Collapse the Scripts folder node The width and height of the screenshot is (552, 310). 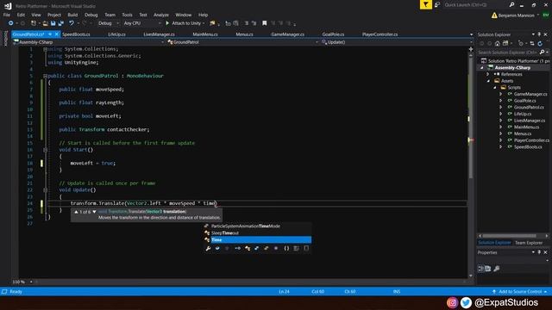(x=495, y=88)
